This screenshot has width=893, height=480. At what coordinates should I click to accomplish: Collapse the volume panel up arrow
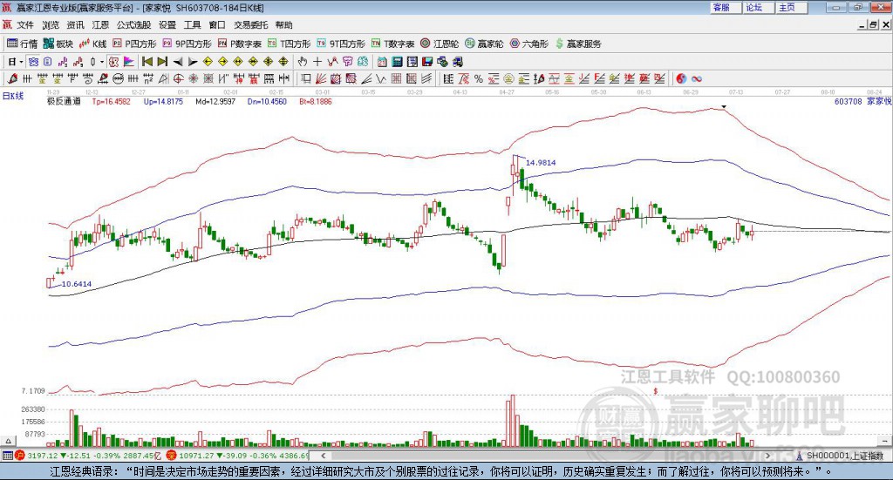click(x=8, y=441)
